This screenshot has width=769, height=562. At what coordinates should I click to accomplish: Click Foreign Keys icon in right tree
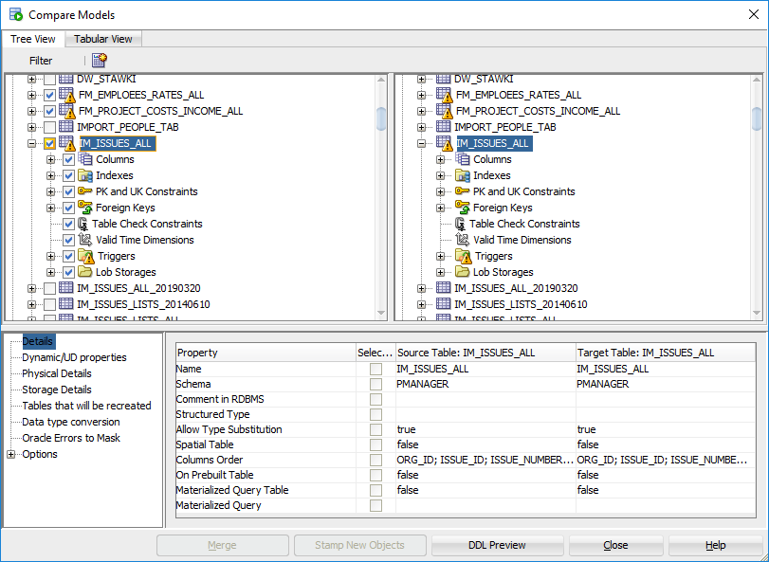coord(463,208)
